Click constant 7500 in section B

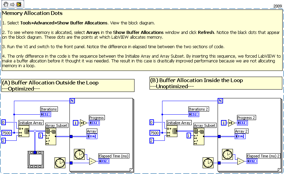point(155,133)
